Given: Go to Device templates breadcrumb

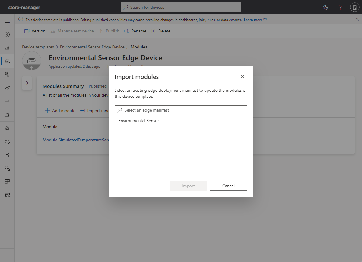Looking at the screenshot, I should pyautogui.click(x=38, y=47).
